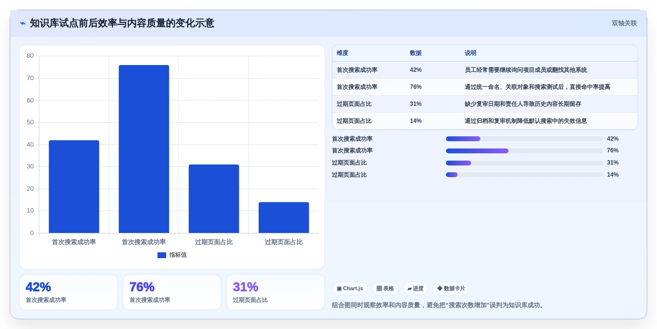Open the 76% 首次搜索成功率 stat card
The width and height of the screenshot is (657, 329).
[x=172, y=292]
